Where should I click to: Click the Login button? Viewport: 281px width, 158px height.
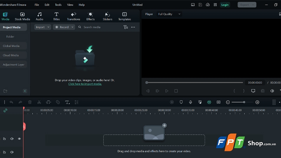pyautogui.click(x=225, y=5)
